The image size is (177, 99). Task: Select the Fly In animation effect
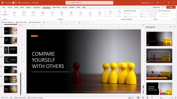coord(62,14)
